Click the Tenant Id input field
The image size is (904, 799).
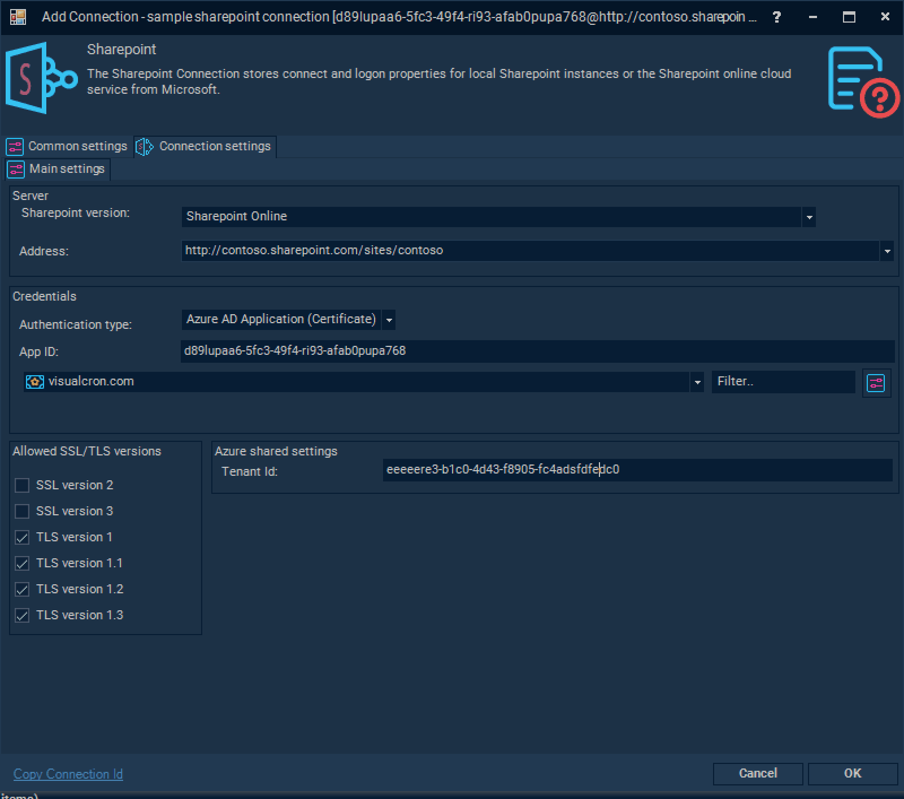click(637, 470)
